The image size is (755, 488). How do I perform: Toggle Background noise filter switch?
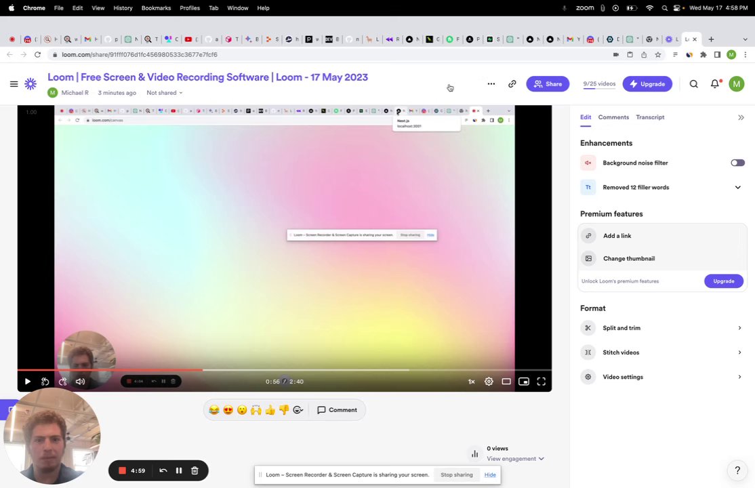(x=737, y=163)
